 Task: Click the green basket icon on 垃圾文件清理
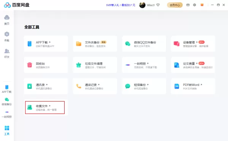[79, 65]
